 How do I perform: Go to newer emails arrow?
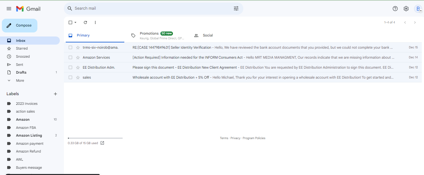(x=405, y=22)
